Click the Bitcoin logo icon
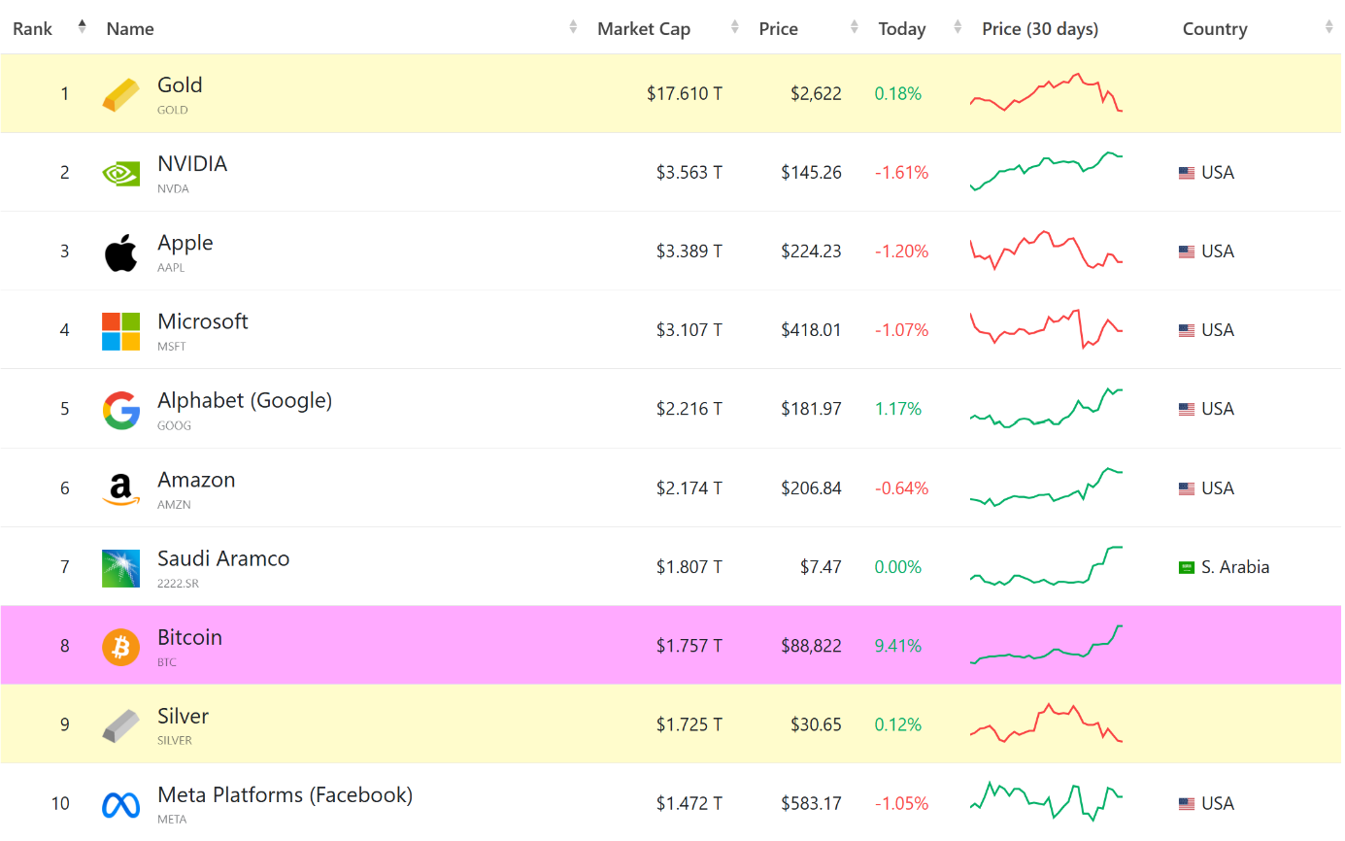This screenshot has height=841, width=1345. point(120,647)
